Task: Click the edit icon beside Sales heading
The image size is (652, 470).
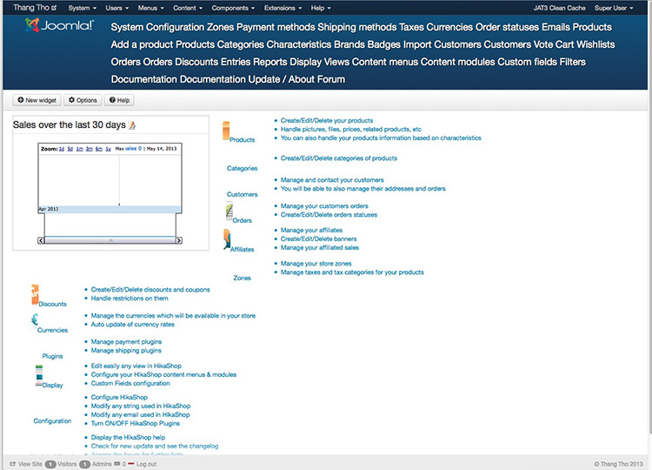Action: coord(132,124)
